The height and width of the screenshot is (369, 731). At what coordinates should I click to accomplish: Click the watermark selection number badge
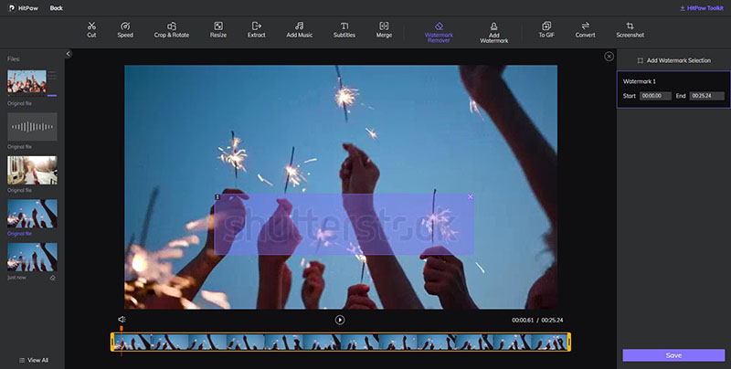[217, 197]
